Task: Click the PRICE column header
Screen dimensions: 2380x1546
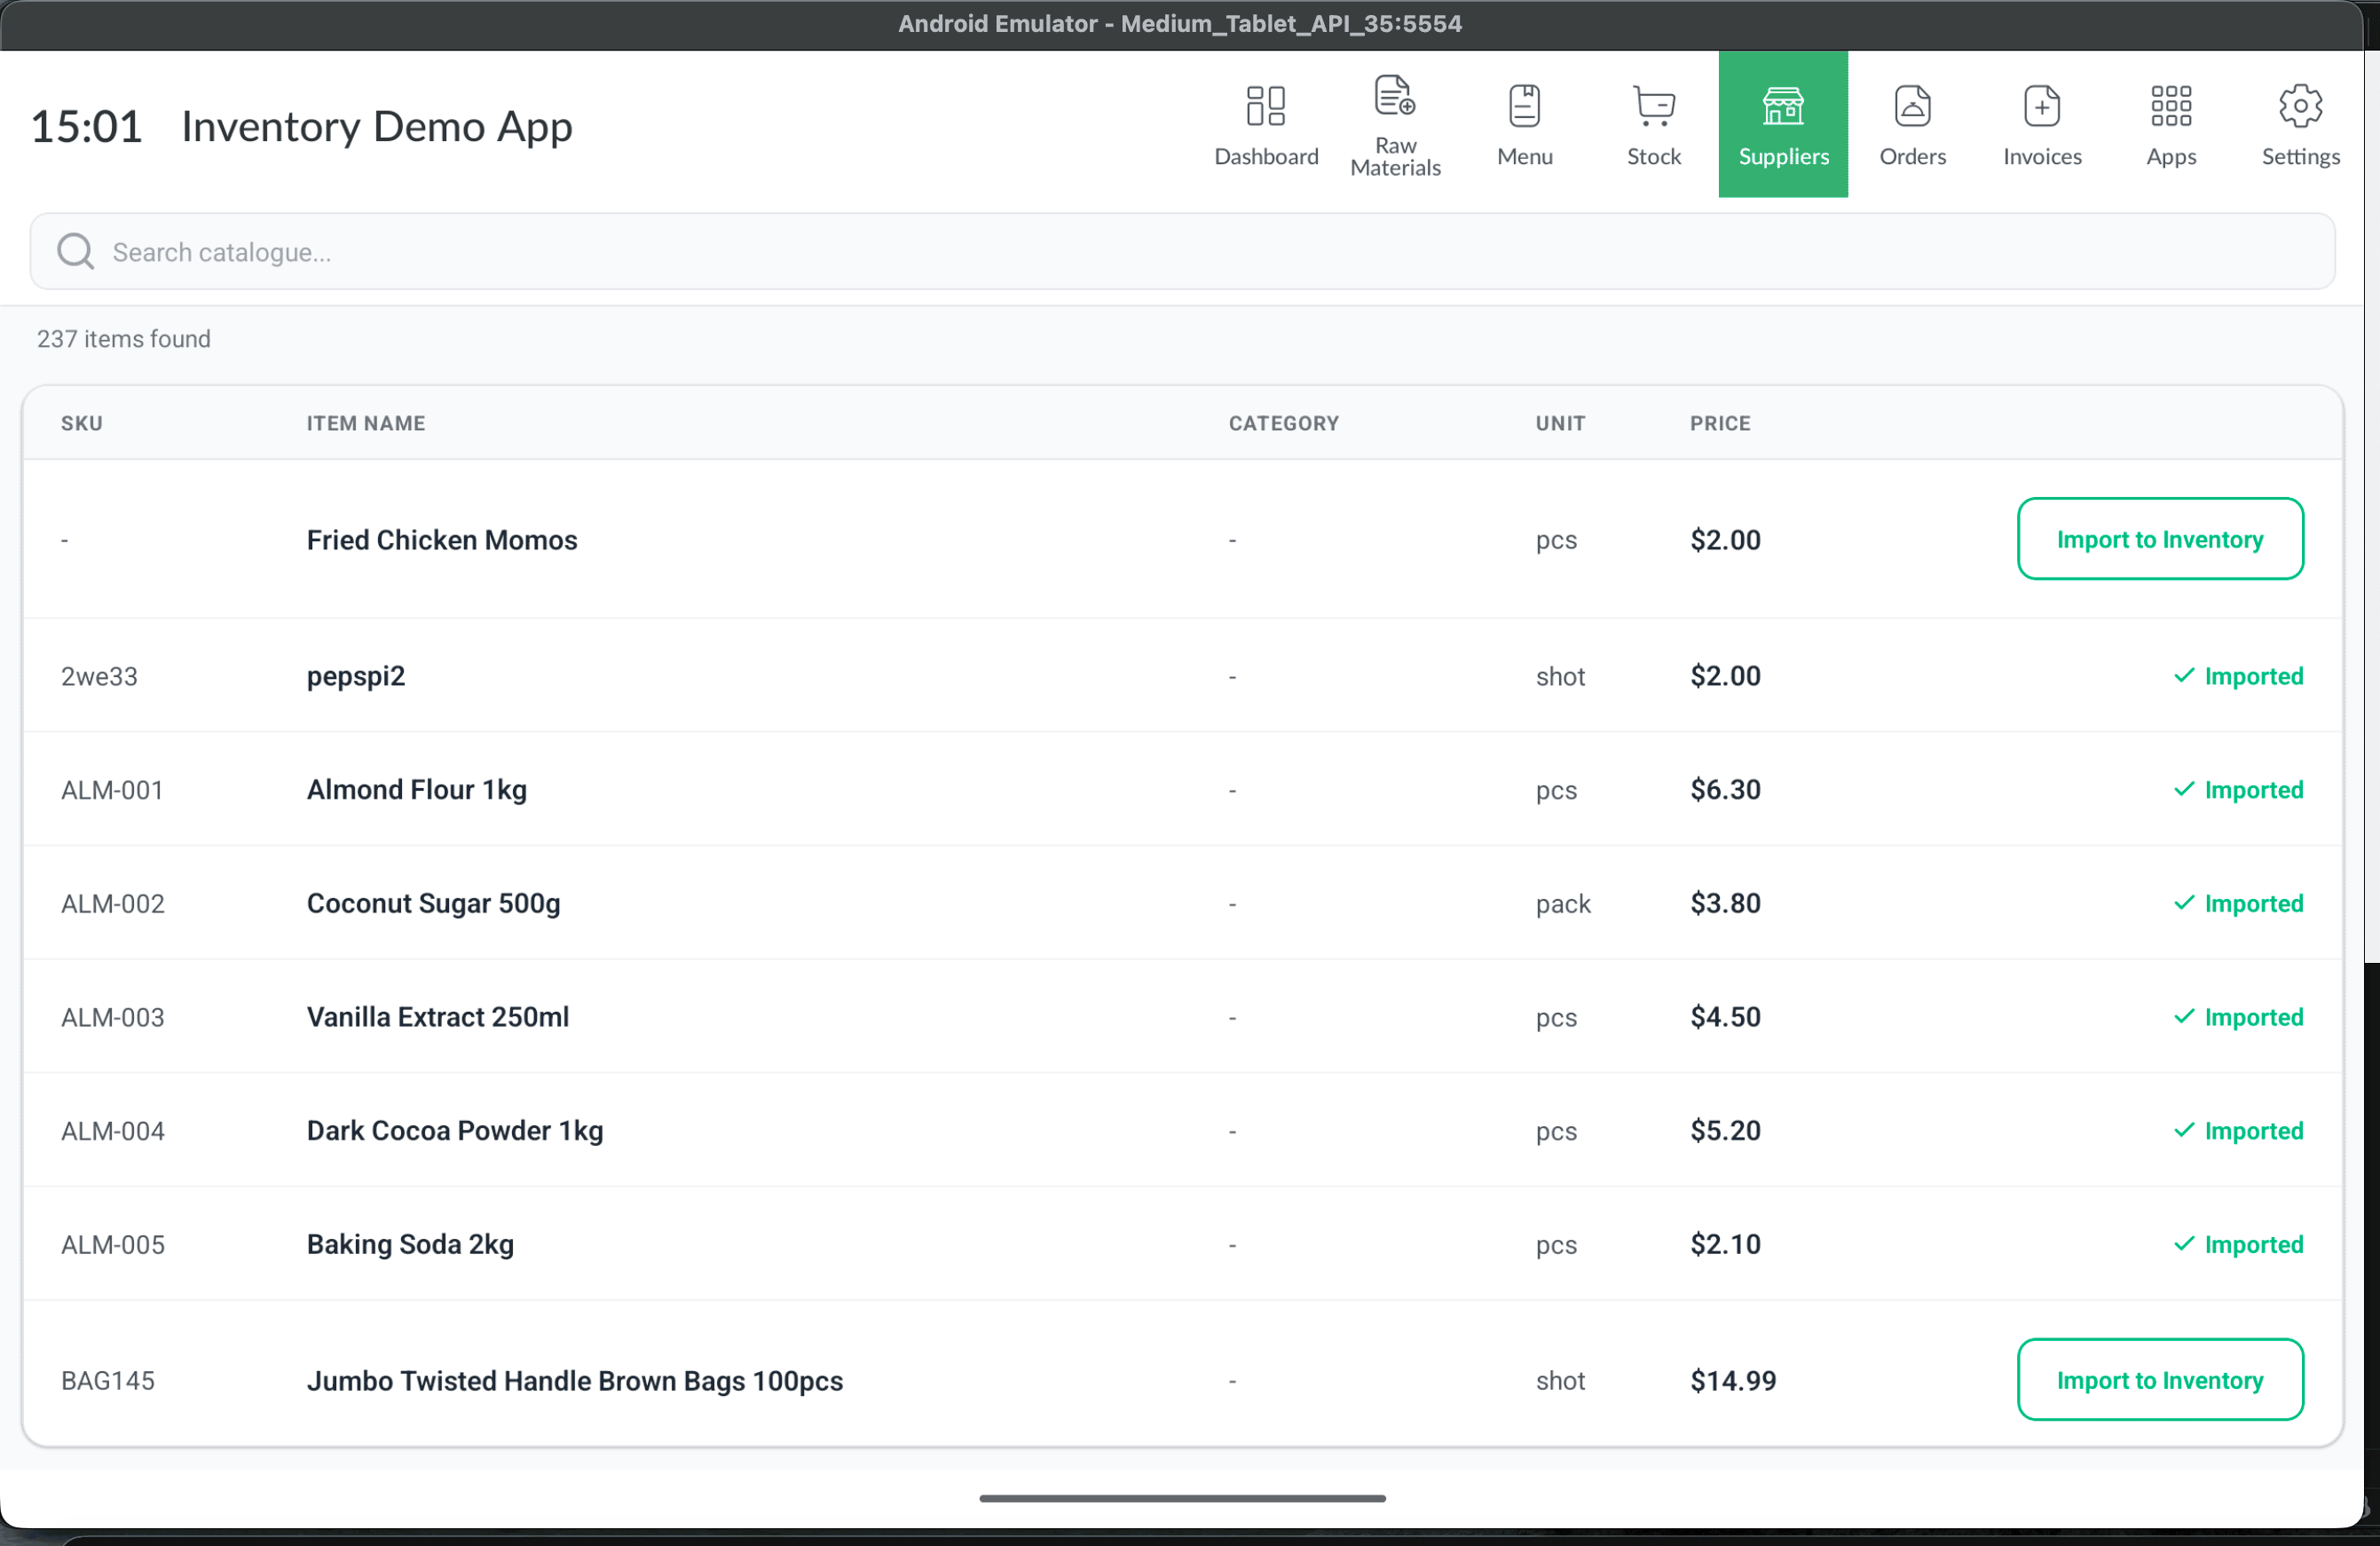Action: coord(1720,424)
